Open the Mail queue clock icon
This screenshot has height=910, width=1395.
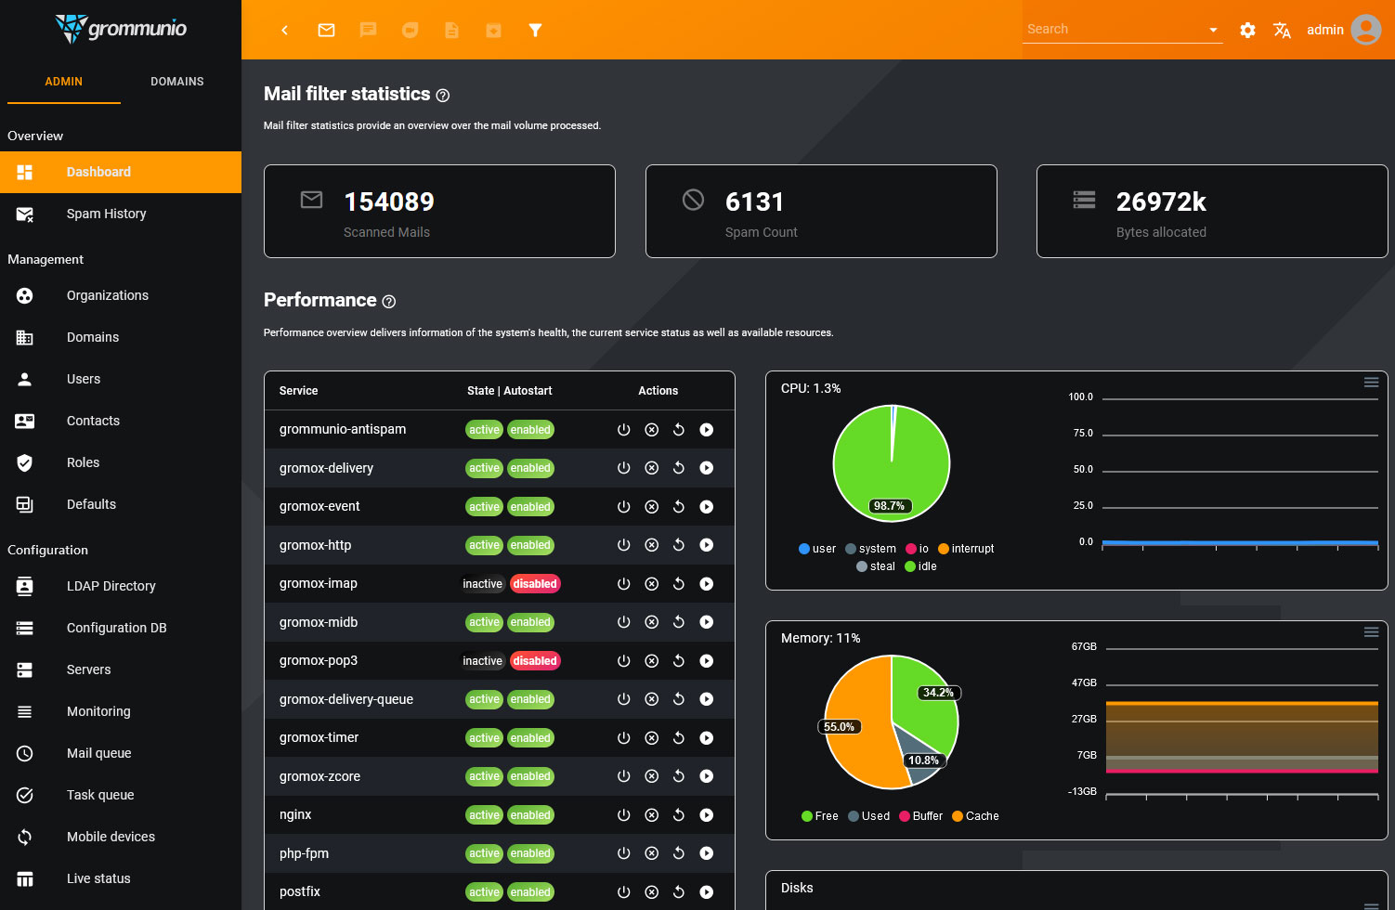[24, 753]
